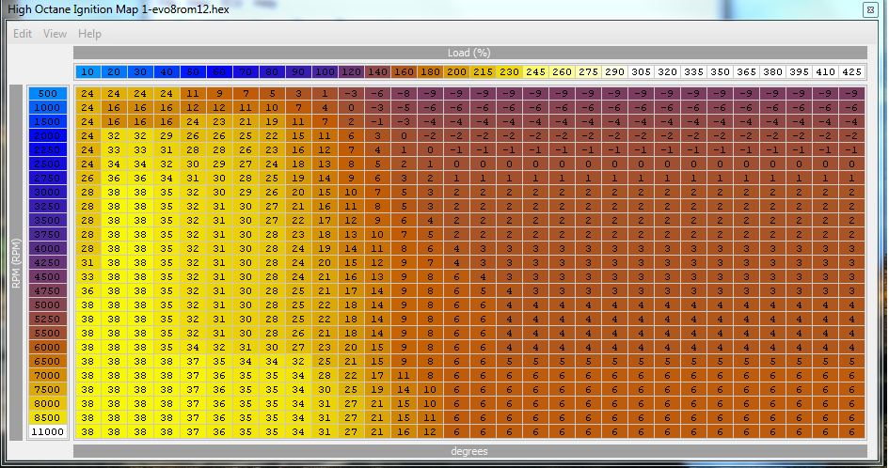Click the load column header 180
This screenshot has width=889, height=468.
pos(430,72)
